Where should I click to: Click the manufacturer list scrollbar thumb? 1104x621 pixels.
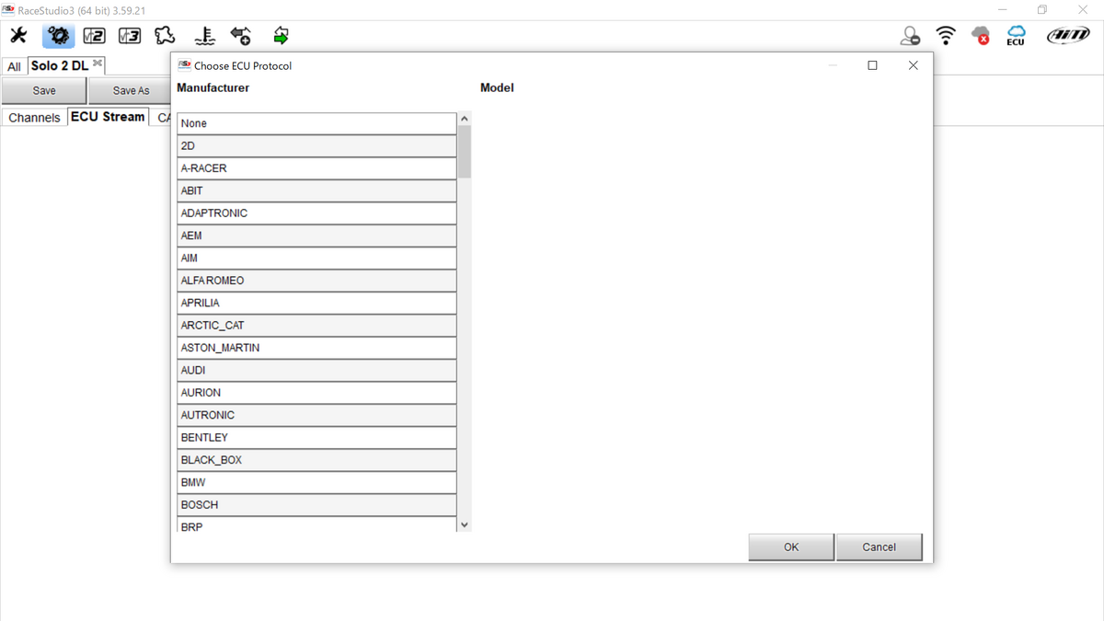point(465,152)
